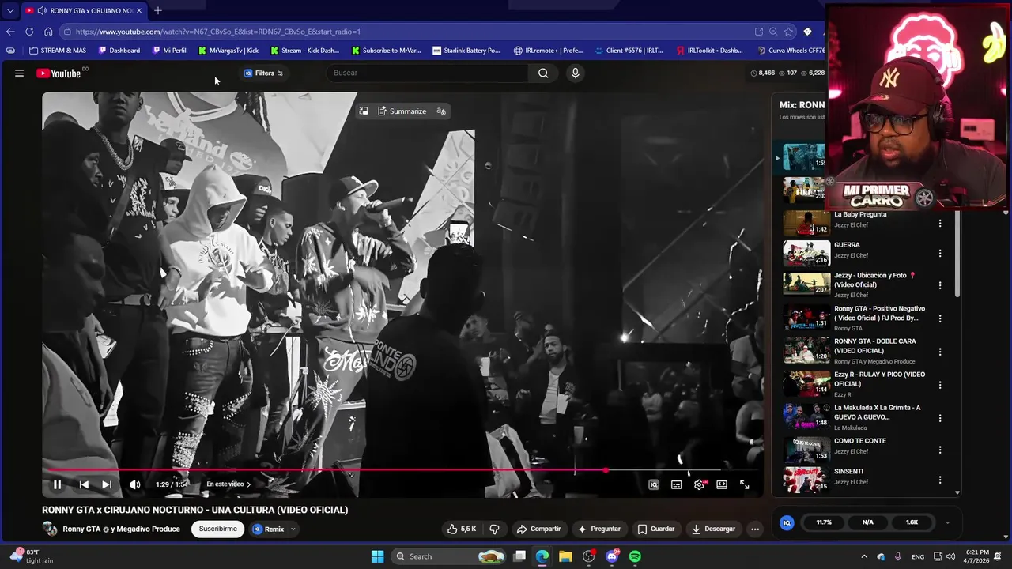Click the IQ icon in player controls
Viewport: 1012px width, 569px height.
(654, 484)
